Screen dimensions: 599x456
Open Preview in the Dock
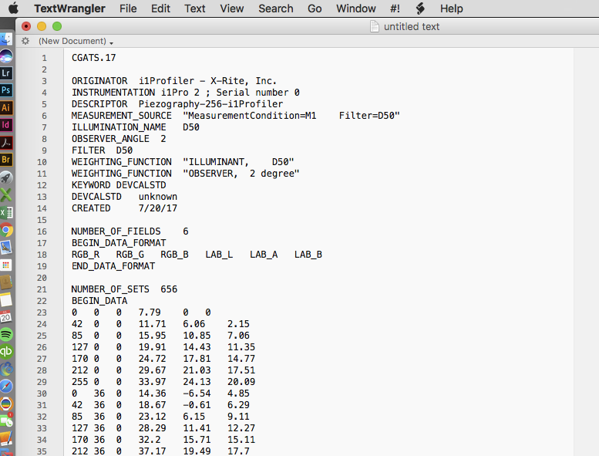(x=6, y=248)
